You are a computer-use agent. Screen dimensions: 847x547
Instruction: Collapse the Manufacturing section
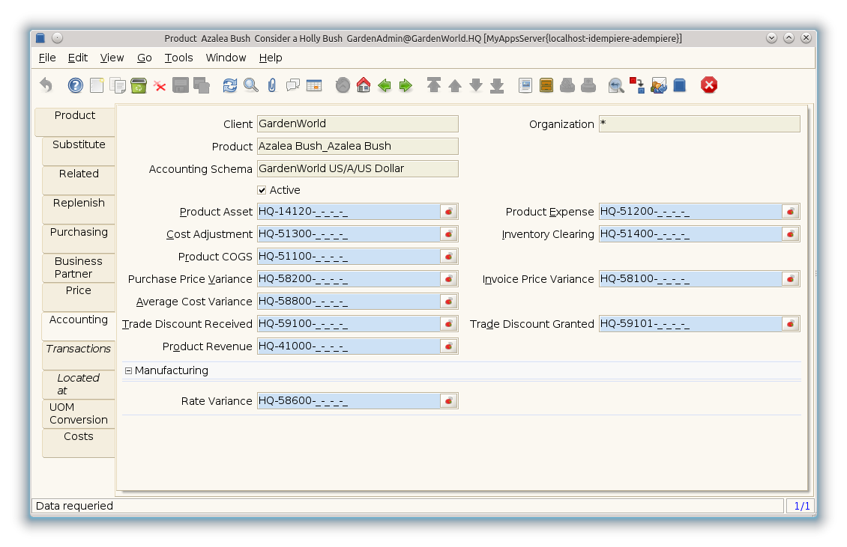click(128, 371)
